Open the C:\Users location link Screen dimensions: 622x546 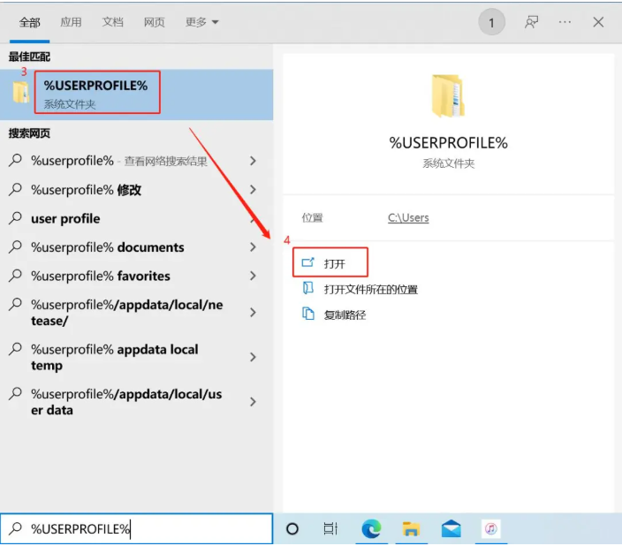pos(408,218)
